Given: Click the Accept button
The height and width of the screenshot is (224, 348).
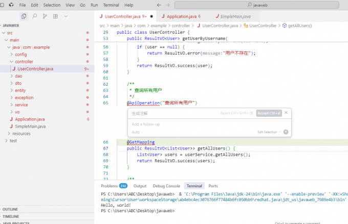Looking at the screenshot, I should (x=269, y=113).
